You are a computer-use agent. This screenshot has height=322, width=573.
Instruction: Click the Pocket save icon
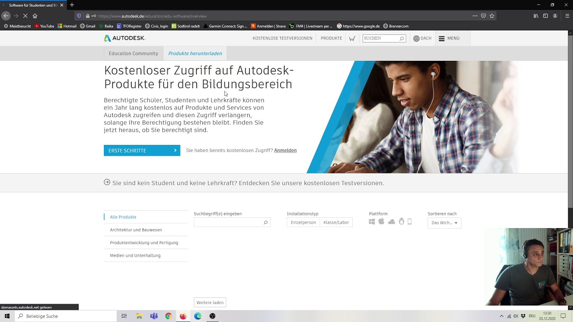(x=483, y=16)
